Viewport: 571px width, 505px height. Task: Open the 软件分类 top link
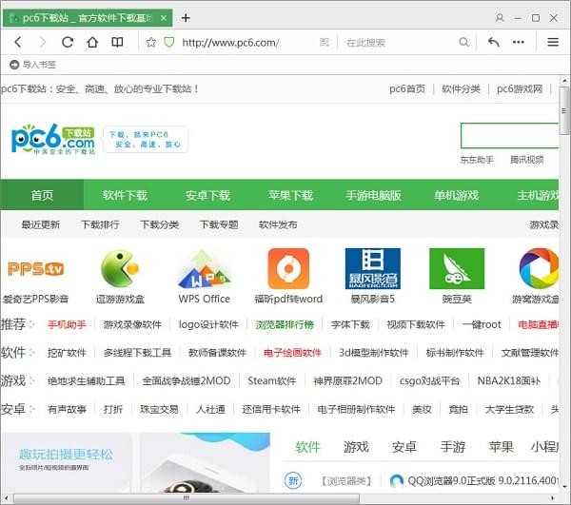point(461,89)
